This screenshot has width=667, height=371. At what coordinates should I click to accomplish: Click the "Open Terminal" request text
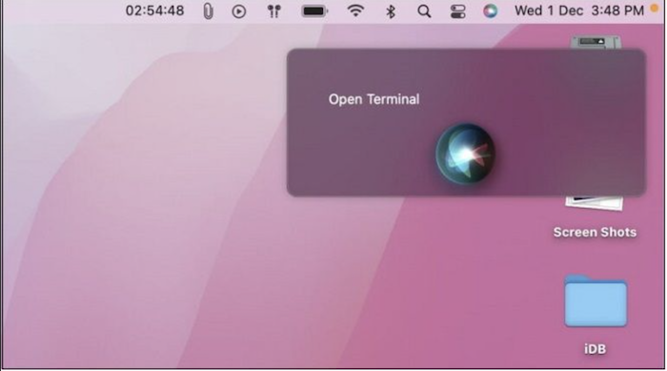[374, 99]
